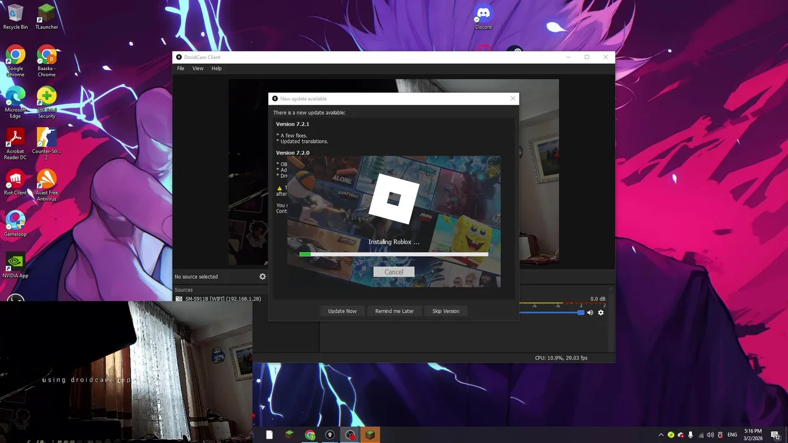Viewport: 788px width, 443px height.
Task: Click the Version 7.2.1 heading
Action: pyautogui.click(x=292, y=124)
